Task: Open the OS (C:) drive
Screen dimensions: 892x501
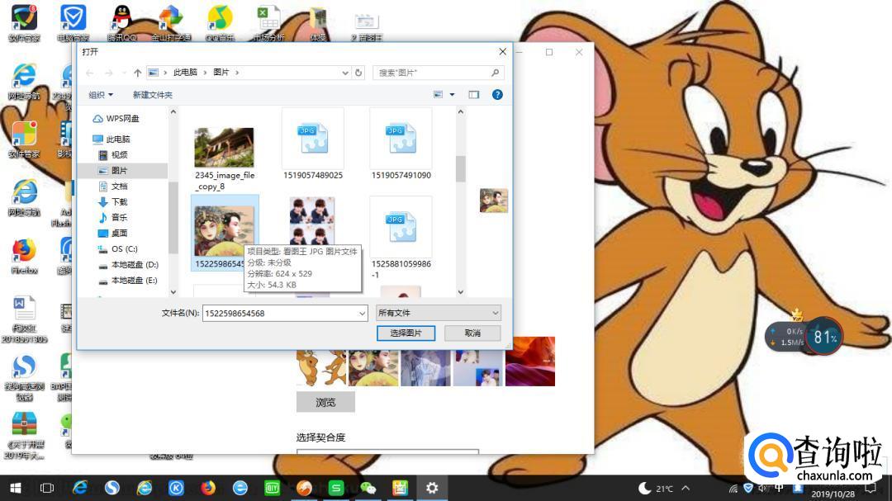Action: (124, 249)
